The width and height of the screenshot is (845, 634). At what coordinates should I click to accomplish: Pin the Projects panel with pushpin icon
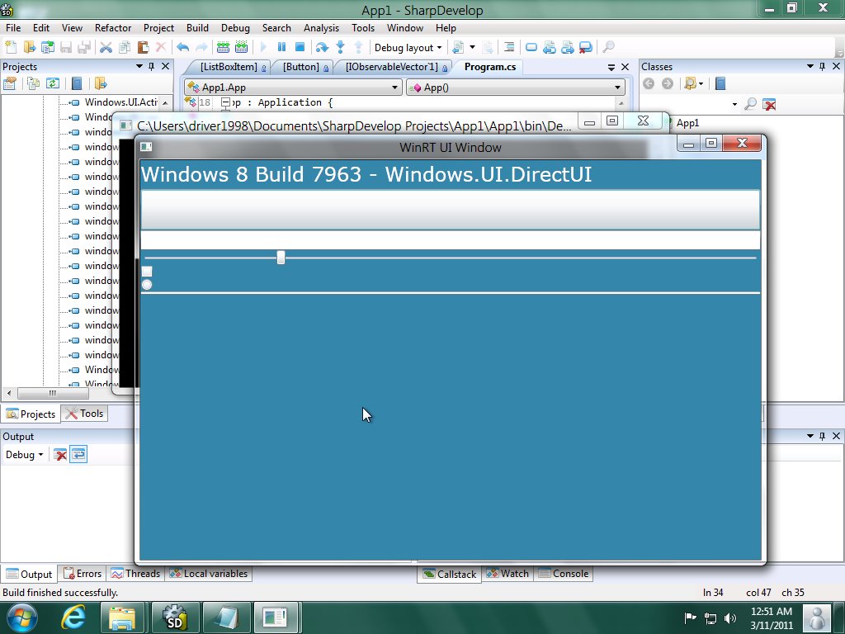[152, 66]
